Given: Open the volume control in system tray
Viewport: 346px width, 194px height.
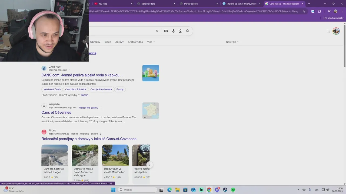Looking at the screenshot, I should [328, 190].
